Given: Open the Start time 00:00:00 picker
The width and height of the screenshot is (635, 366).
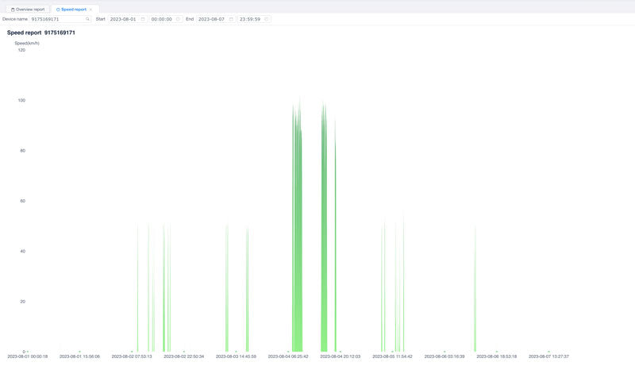Looking at the screenshot, I should [162, 18].
